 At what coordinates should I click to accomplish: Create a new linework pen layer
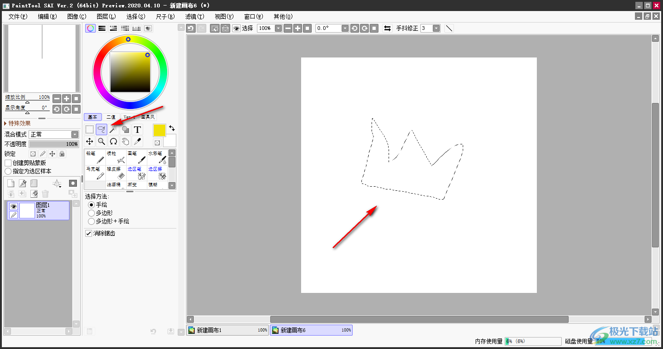[x=23, y=183]
